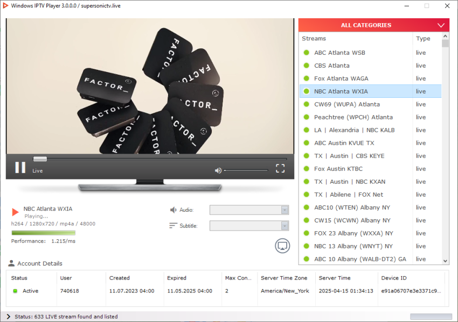The width and height of the screenshot is (458, 322).
Task: Select the TX | Austin | NBC KXAN stream
Action: click(370, 182)
